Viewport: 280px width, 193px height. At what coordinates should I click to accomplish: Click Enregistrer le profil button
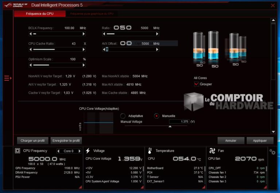point(66,140)
